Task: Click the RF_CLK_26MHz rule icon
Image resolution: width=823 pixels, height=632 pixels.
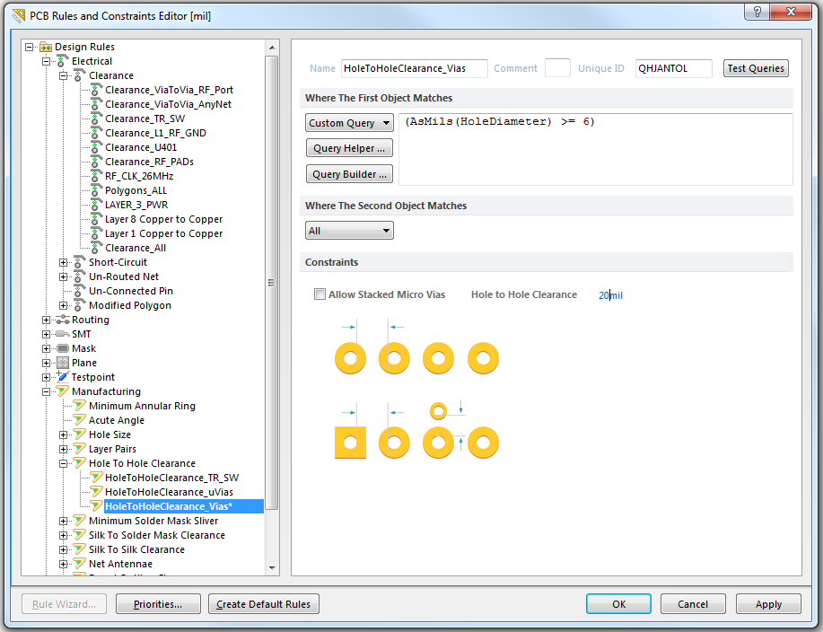Action: pos(96,176)
